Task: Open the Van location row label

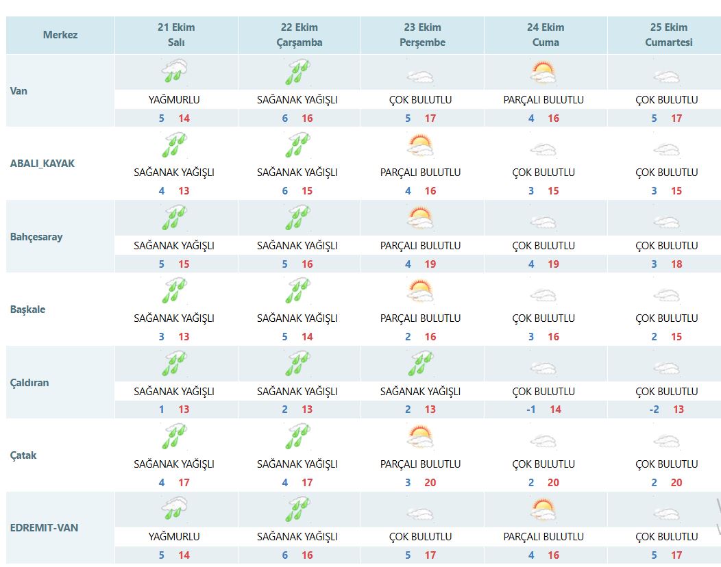Action: pos(19,90)
